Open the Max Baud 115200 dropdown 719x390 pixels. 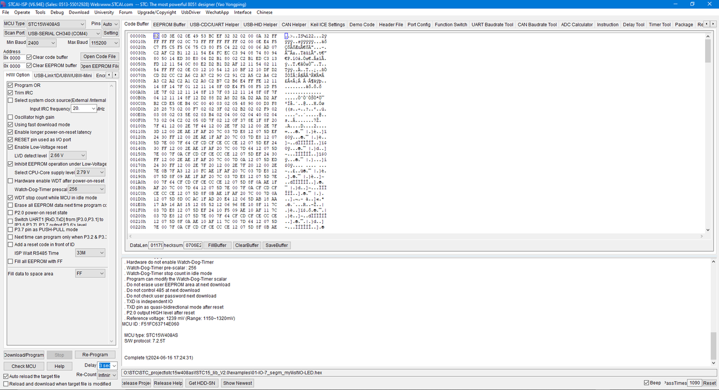click(104, 43)
